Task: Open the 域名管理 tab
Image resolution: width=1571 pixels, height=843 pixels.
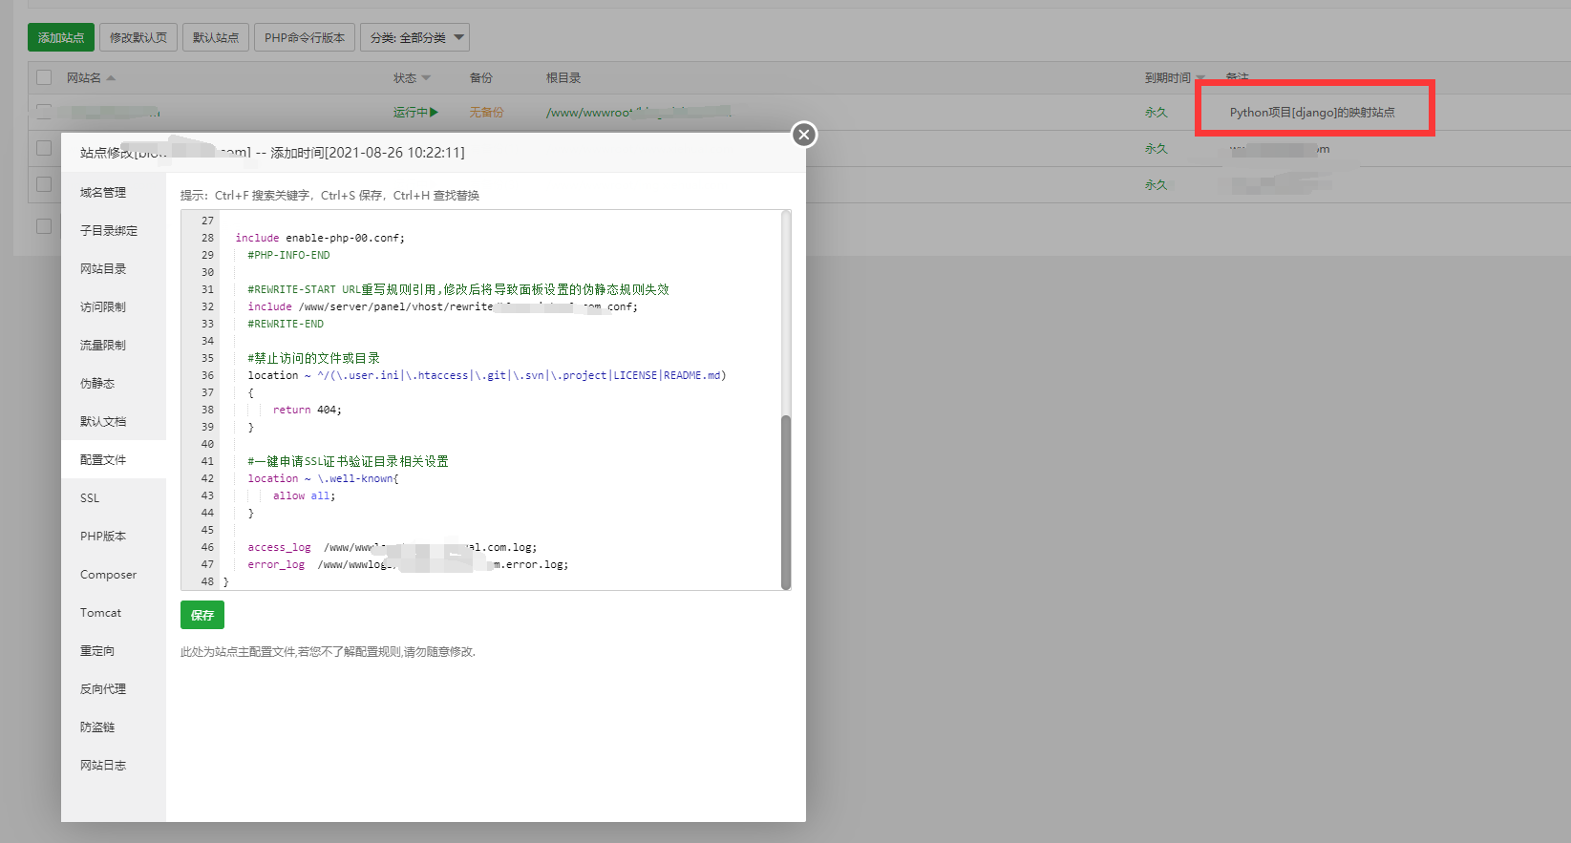Action: [x=114, y=192]
